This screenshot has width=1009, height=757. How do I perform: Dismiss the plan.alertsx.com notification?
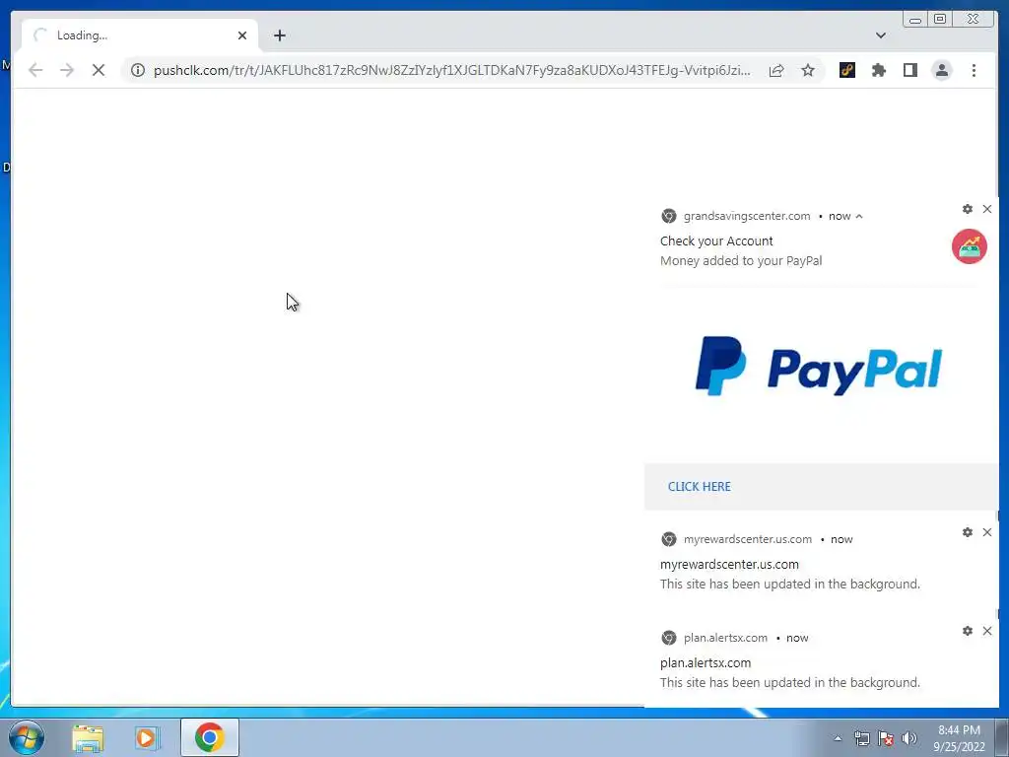tap(987, 631)
